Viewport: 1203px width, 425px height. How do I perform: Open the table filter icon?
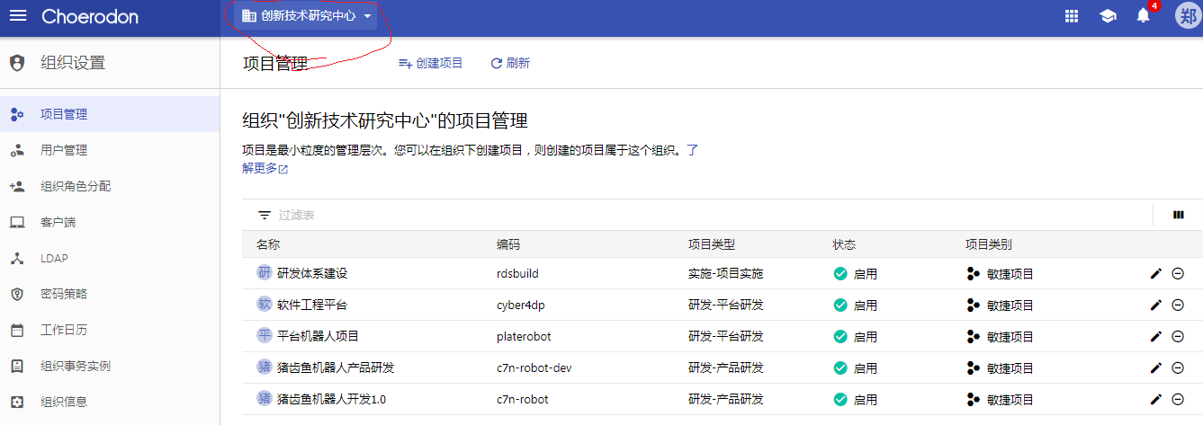(x=265, y=215)
